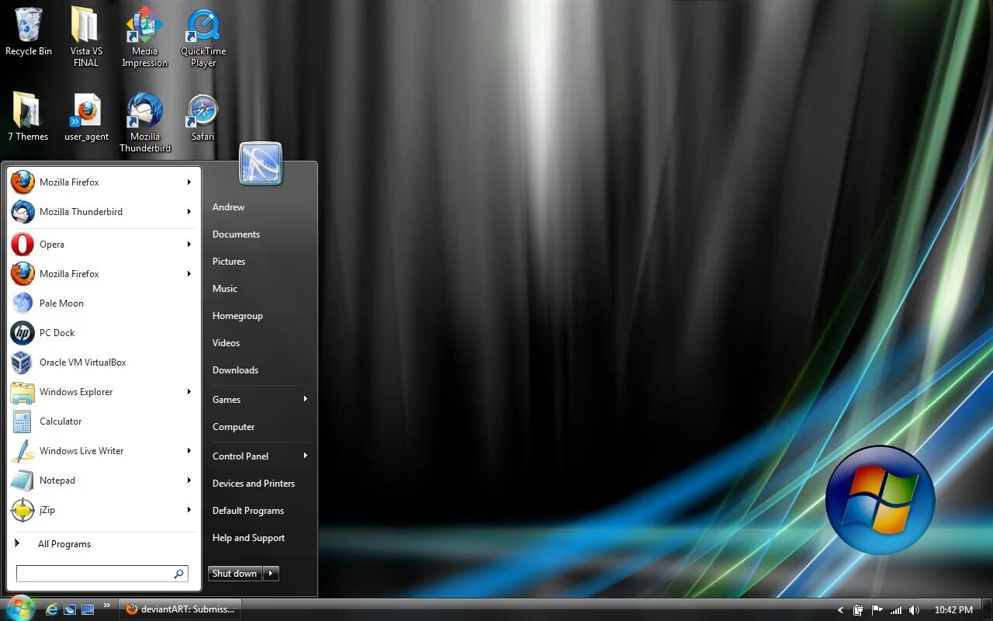
Task: Open Homegroup from the Start menu
Action: (x=237, y=316)
